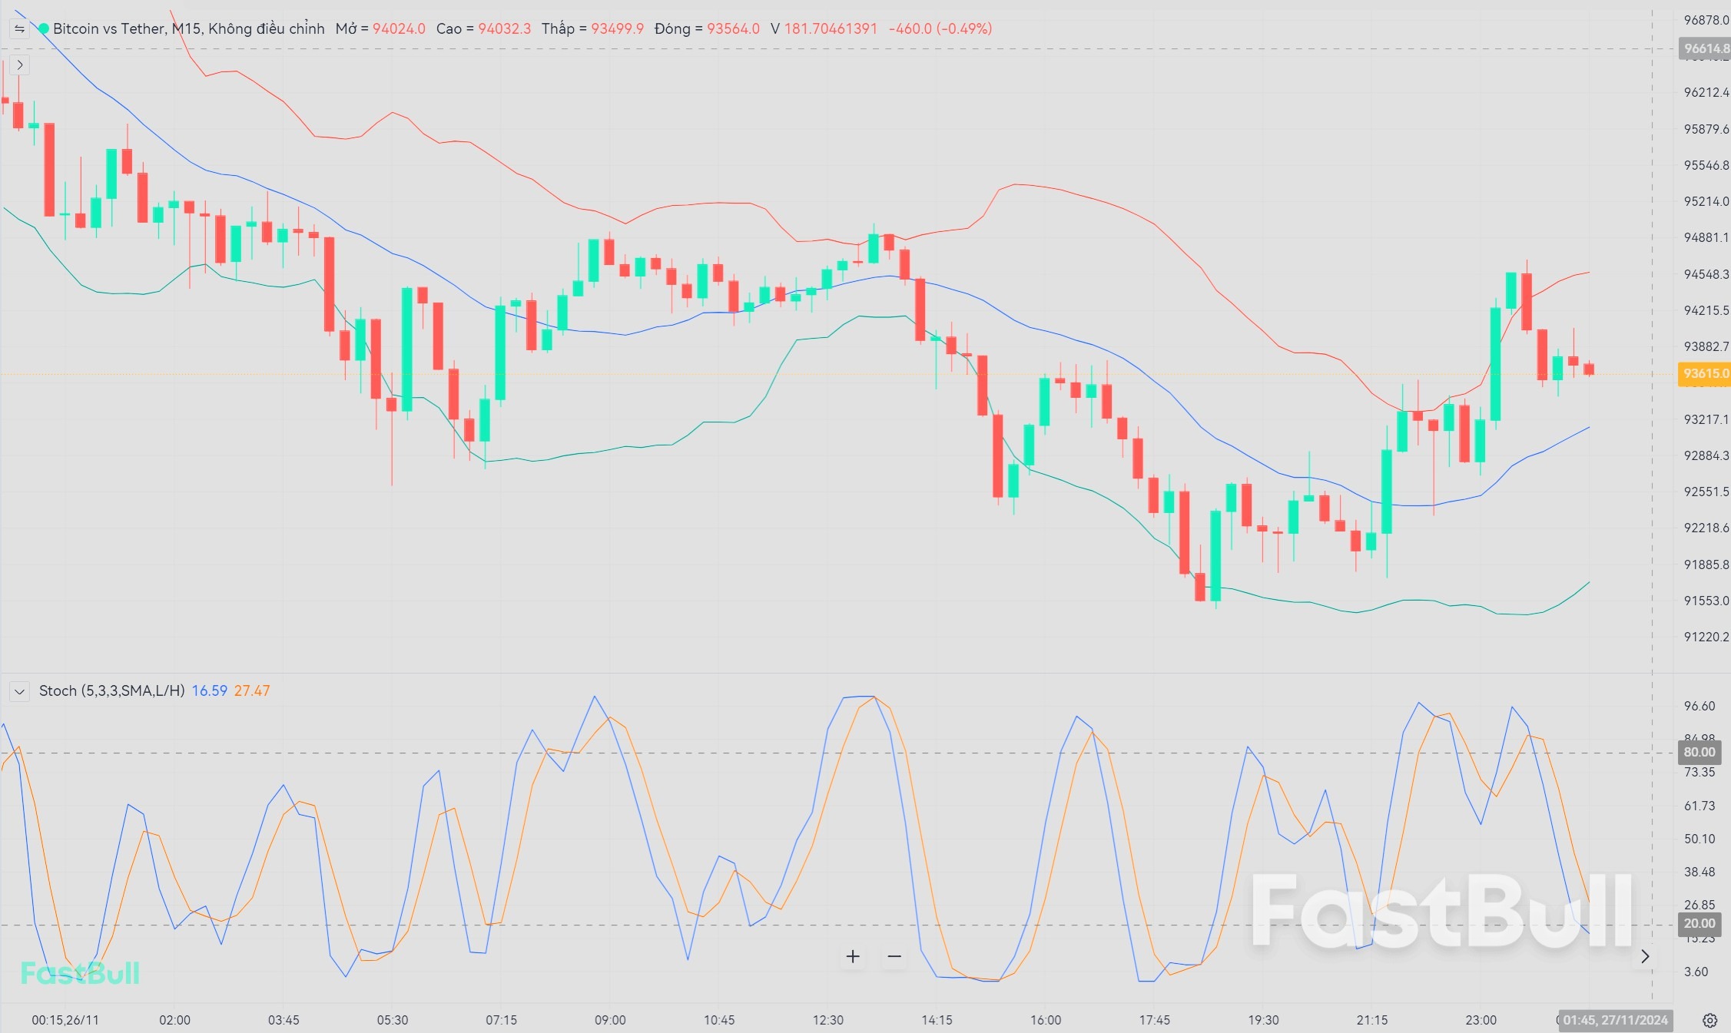Click the small FastBull logo at bottom-left
The image size is (1731, 1033).
click(80, 974)
